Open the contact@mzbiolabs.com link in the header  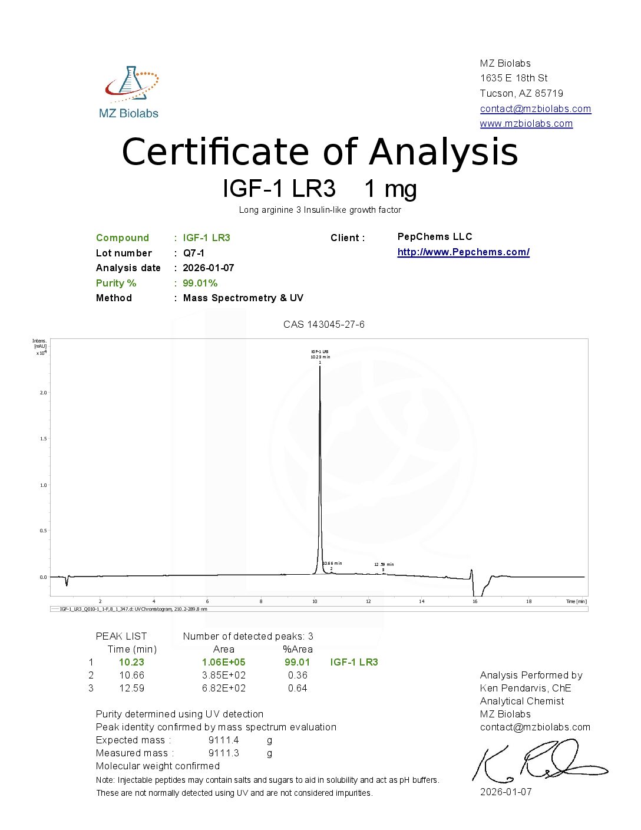click(x=535, y=108)
